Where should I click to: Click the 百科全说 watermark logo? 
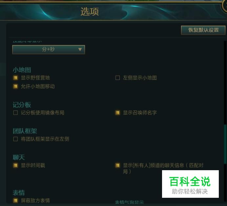point(190,184)
